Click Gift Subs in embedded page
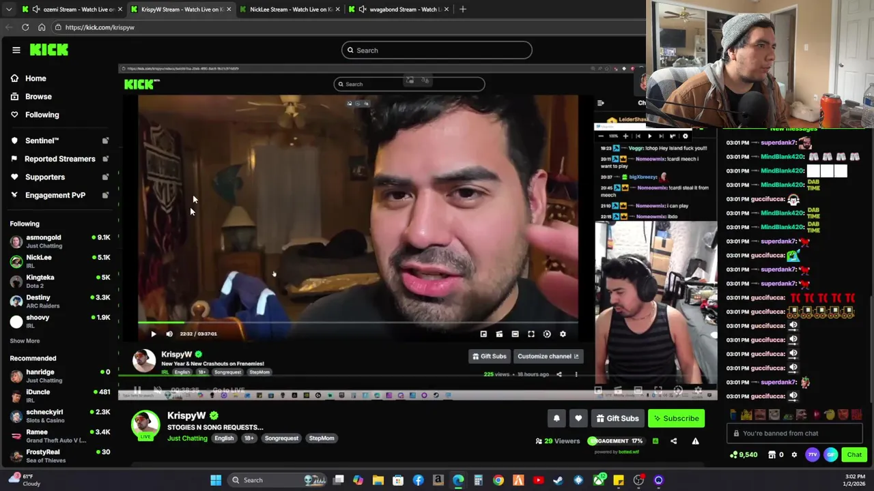Viewport: 874px width, 491px height. 490,356
